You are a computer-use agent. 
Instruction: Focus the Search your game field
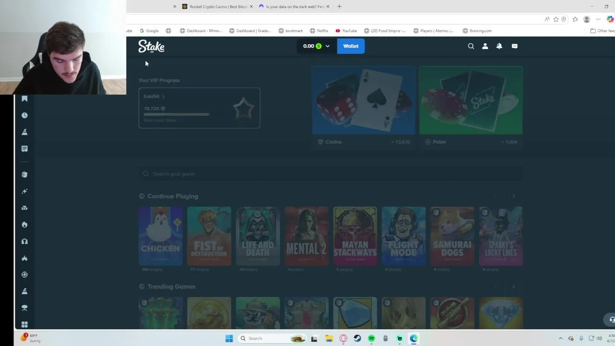pyautogui.click(x=331, y=174)
